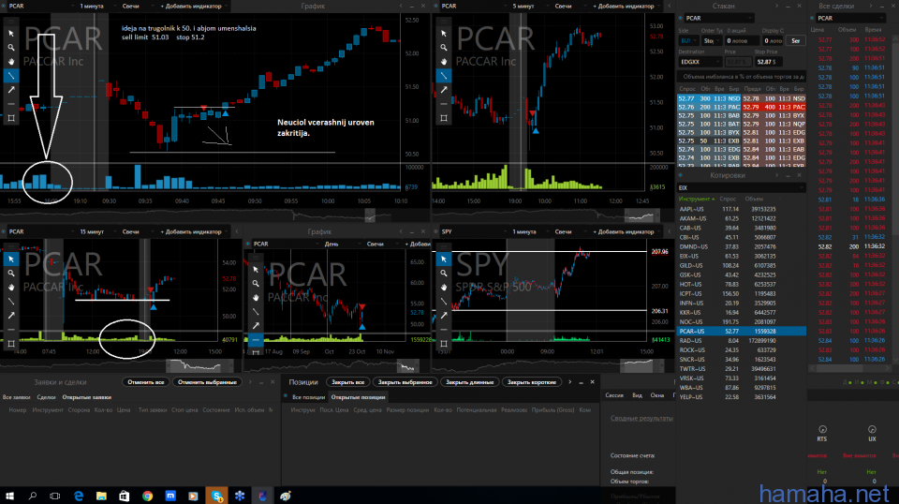Select the magnifier tool in SPY chart
Screen dimensions: 899x504
pos(443,271)
